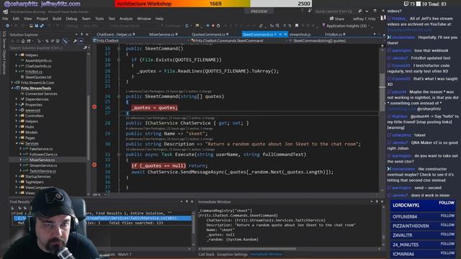The height and width of the screenshot is (259, 461).
Task: Switch to the Exception Settings tab
Action: 232,254
